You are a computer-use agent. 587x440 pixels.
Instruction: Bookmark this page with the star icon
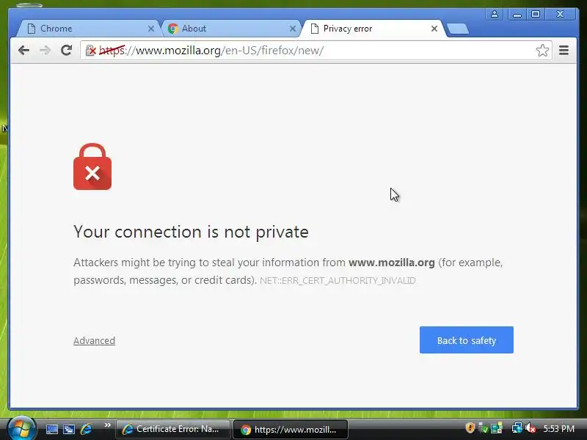(542, 50)
